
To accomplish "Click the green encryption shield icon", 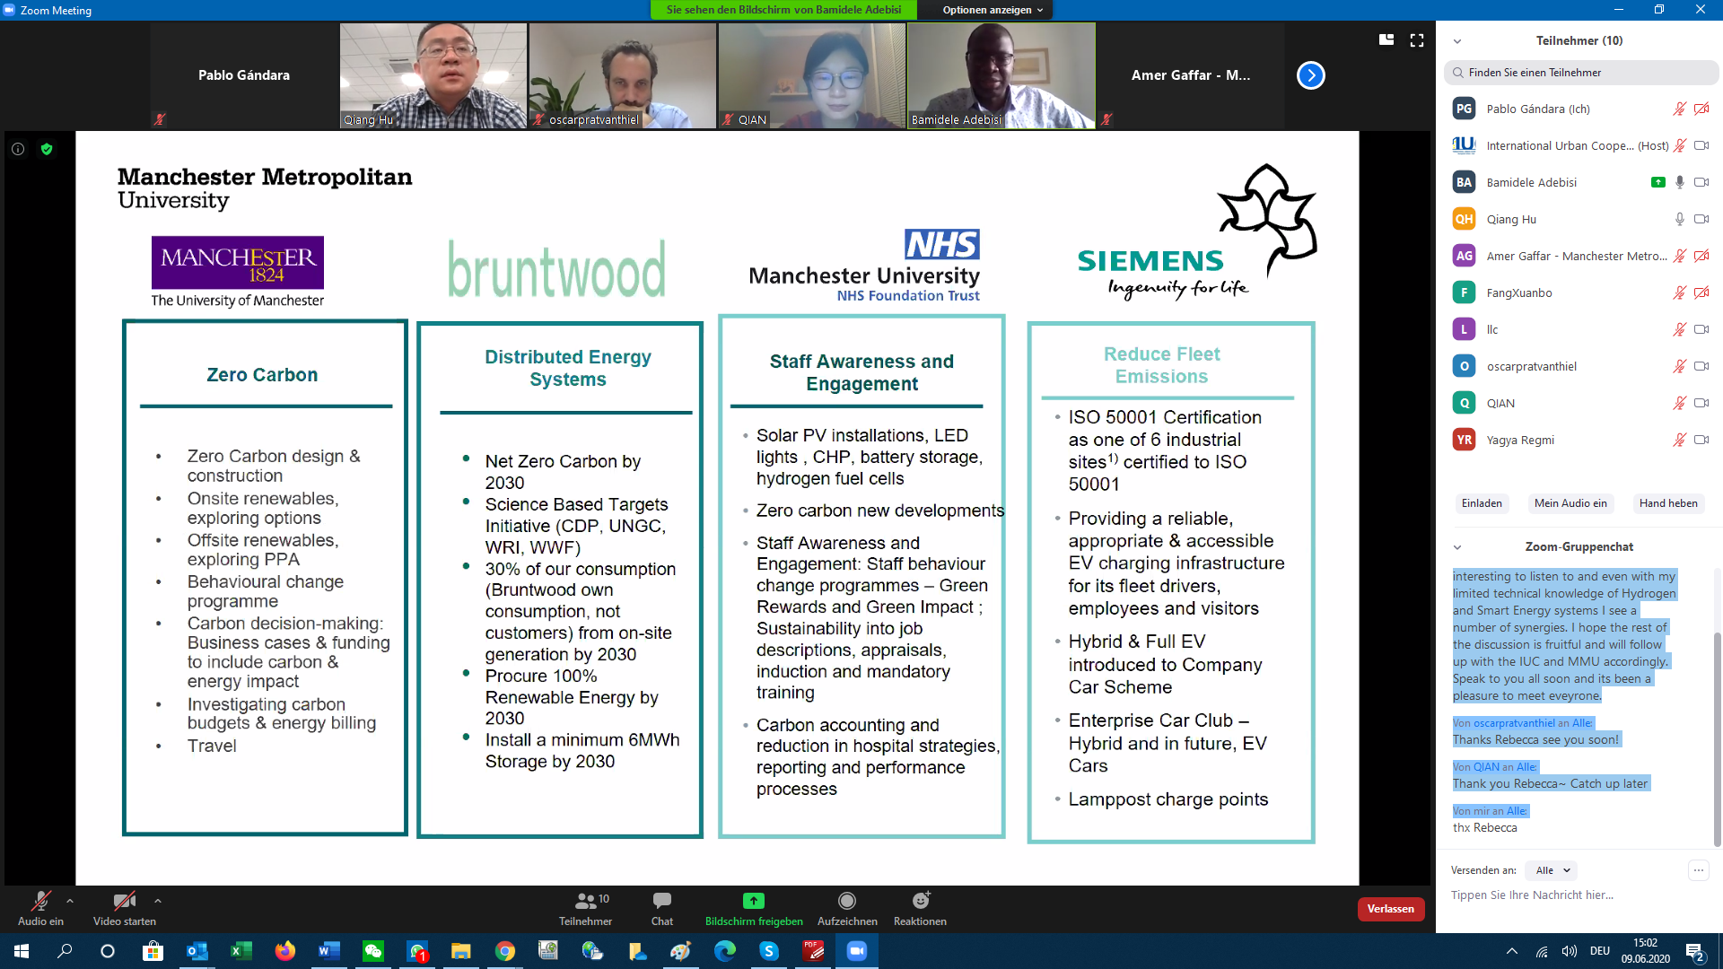I will click(47, 149).
